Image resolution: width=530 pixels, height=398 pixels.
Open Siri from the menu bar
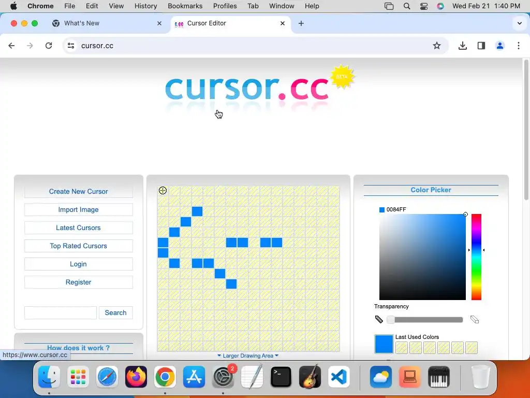[x=440, y=6]
